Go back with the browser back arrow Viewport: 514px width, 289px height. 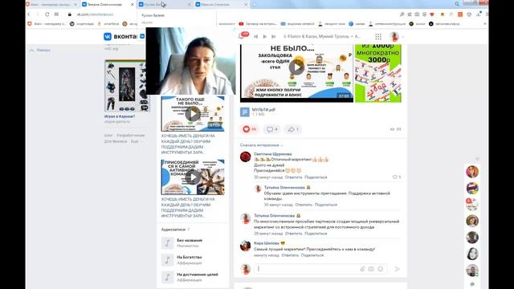click(29, 14)
